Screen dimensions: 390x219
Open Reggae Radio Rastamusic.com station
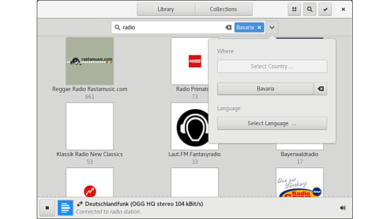click(90, 61)
